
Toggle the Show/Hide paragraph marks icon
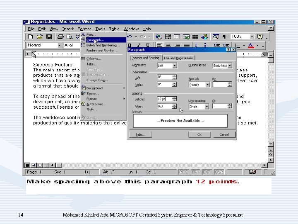(x=225, y=37)
